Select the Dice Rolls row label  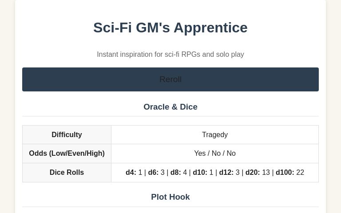(67, 172)
